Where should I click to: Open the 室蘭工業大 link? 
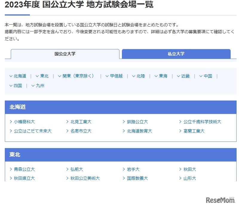click(x=192, y=131)
